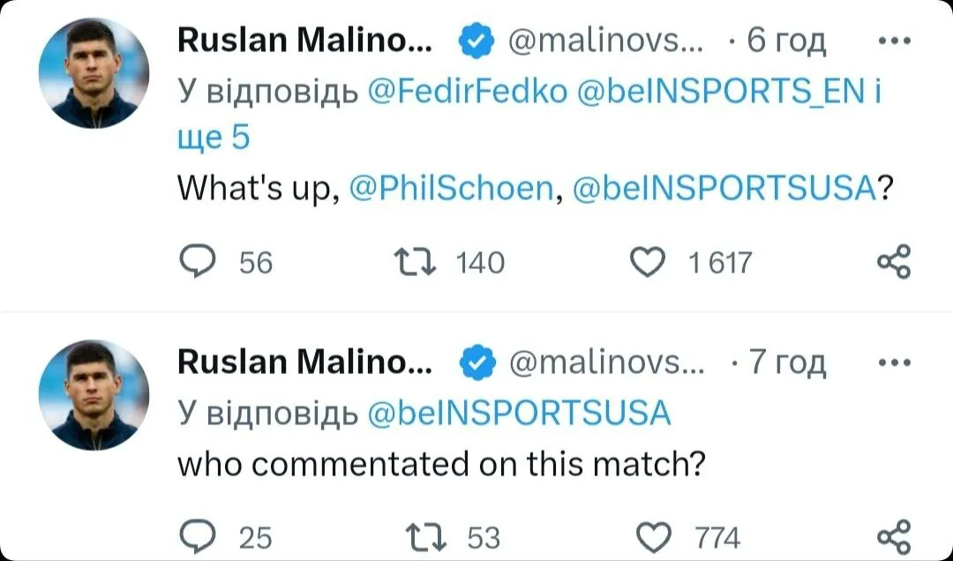This screenshot has height=561, width=953.
Task: Click first tweet's profile avatar
Action: click(x=94, y=74)
